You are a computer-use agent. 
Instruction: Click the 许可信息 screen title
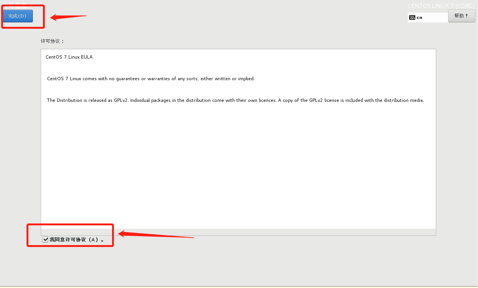pos(15,6)
